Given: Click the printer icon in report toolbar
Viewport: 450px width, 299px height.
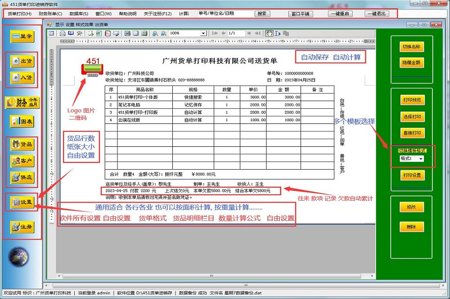Looking at the screenshot, I should 62,34.
